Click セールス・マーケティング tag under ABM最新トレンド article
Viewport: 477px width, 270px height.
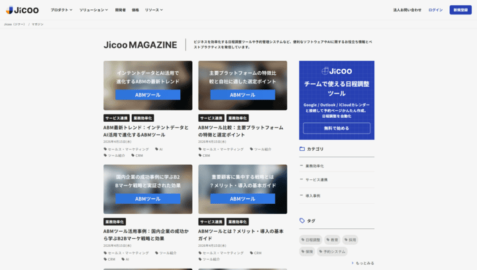click(x=127, y=149)
